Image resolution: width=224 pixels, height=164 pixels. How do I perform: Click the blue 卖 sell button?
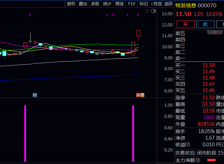point(206,24)
